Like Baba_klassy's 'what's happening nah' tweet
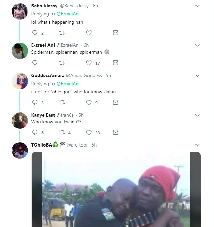Viewport: 214px width, 227px height. 89,33
